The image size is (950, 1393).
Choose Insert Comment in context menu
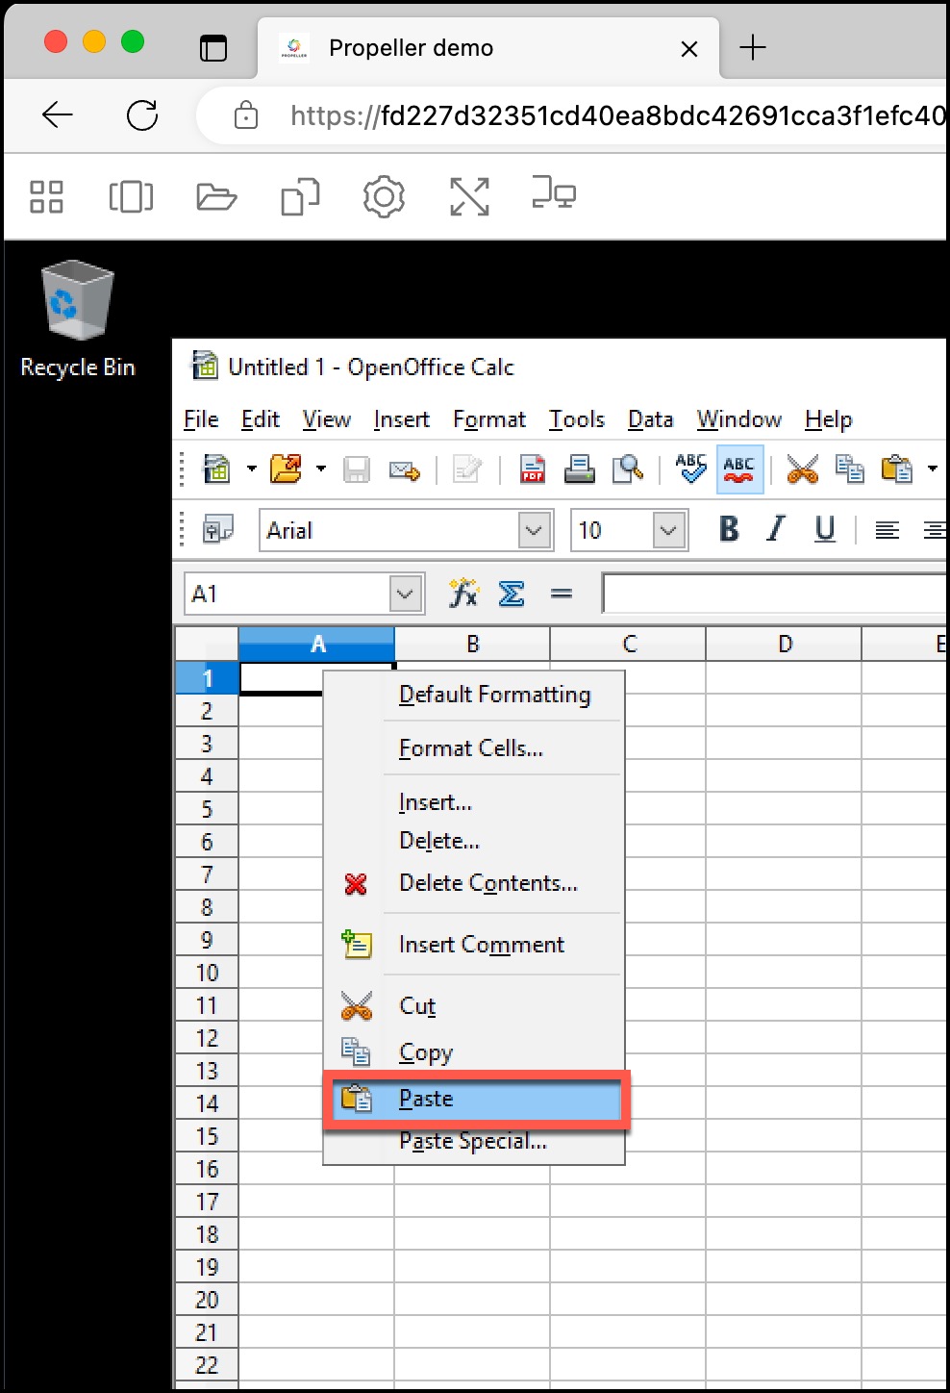[474, 945]
